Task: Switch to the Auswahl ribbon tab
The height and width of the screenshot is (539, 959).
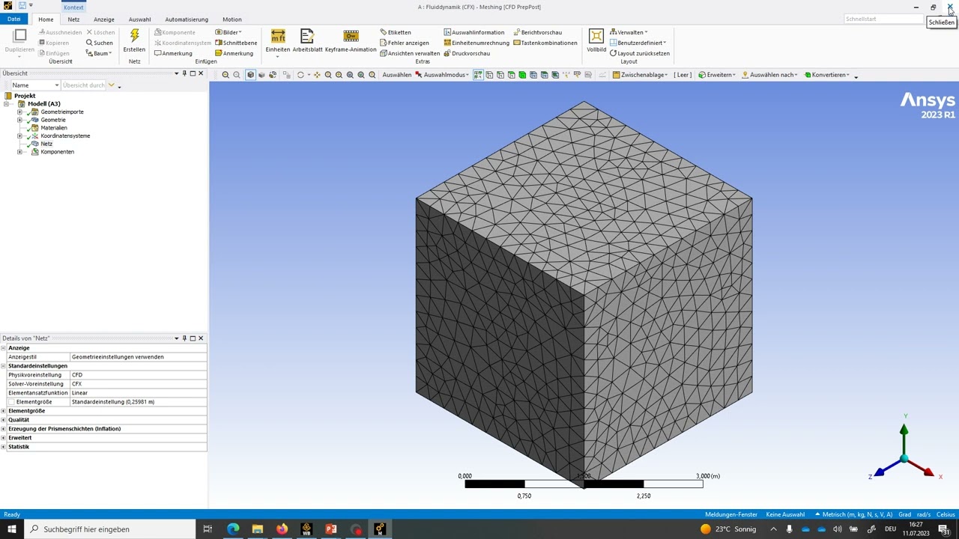Action: pos(139,19)
